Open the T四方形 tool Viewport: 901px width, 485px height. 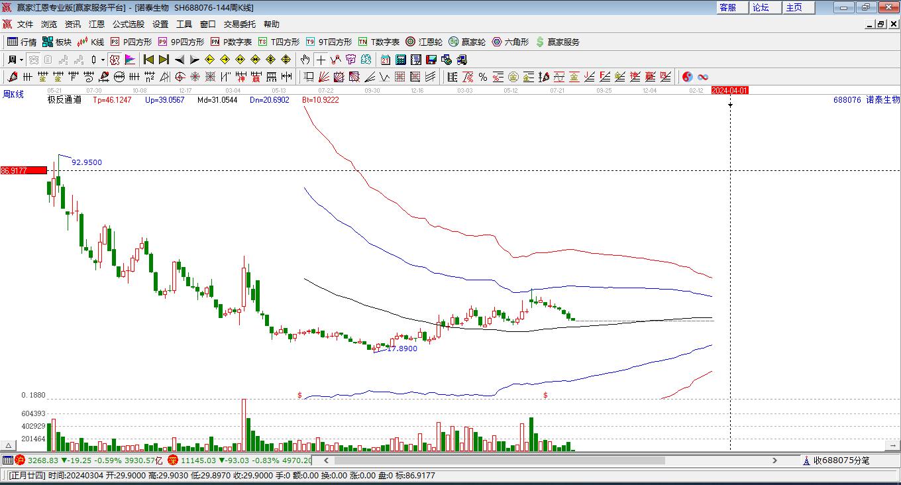(x=279, y=42)
